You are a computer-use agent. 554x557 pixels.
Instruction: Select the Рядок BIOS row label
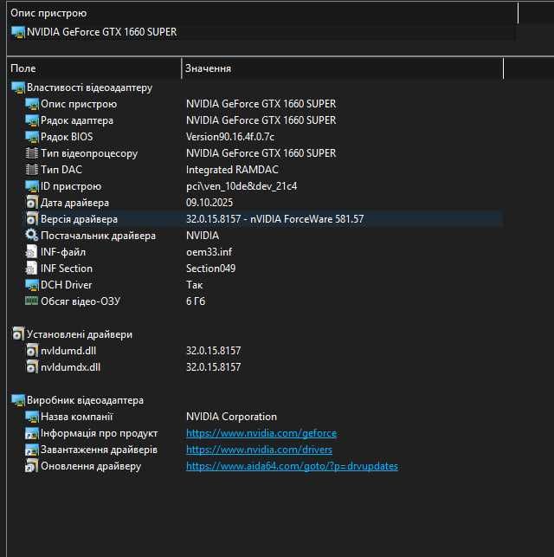point(67,137)
